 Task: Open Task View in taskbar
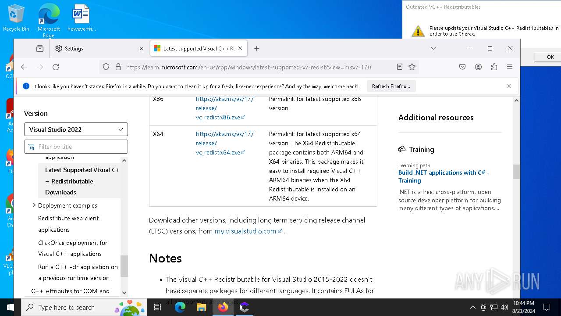[x=158, y=307]
